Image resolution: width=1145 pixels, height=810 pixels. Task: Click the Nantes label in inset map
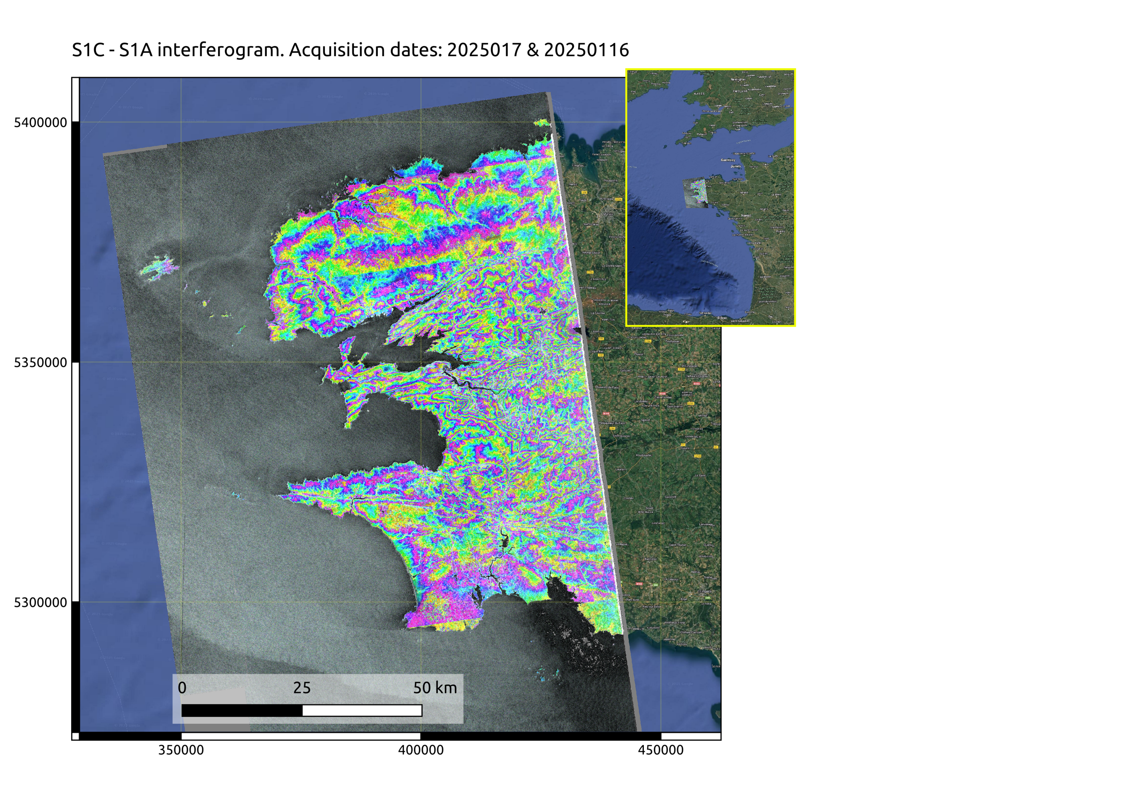(746, 215)
